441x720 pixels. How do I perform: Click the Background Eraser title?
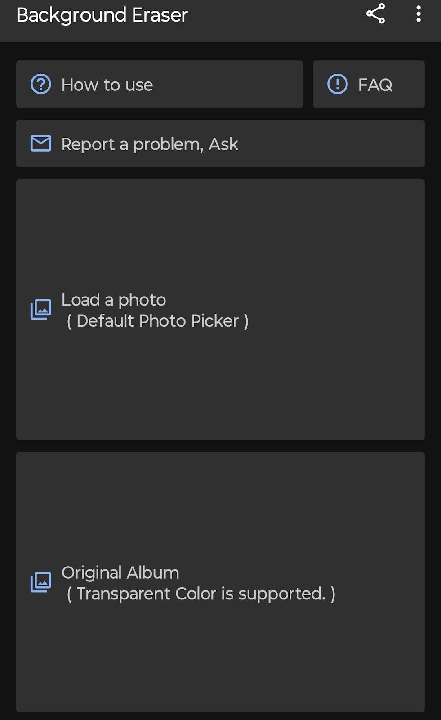[102, 15]
